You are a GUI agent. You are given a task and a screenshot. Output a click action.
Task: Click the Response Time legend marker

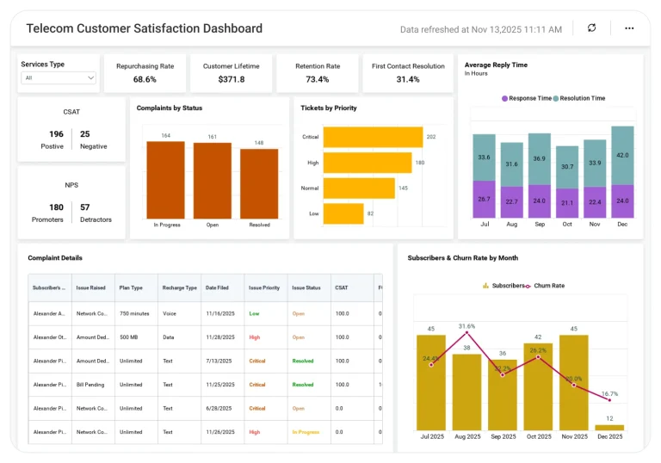pyautogui.click(x=504, y=98)
